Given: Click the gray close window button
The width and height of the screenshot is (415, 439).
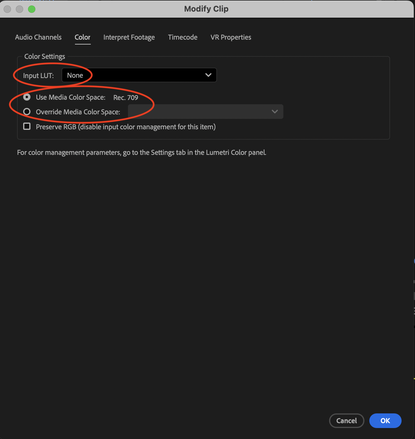Looking at the screenshot, I should click(7, 9).
